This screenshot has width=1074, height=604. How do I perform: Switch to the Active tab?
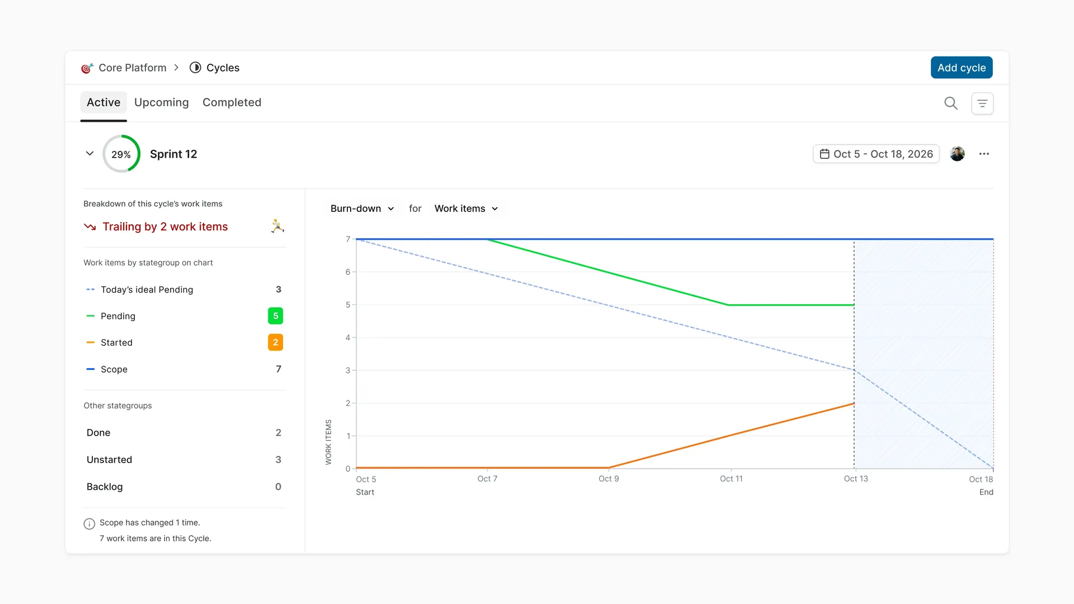[x=103, y=103]
